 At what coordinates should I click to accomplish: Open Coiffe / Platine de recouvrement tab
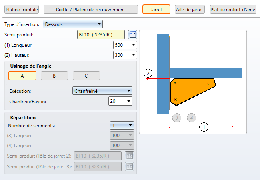click(90, 9)
